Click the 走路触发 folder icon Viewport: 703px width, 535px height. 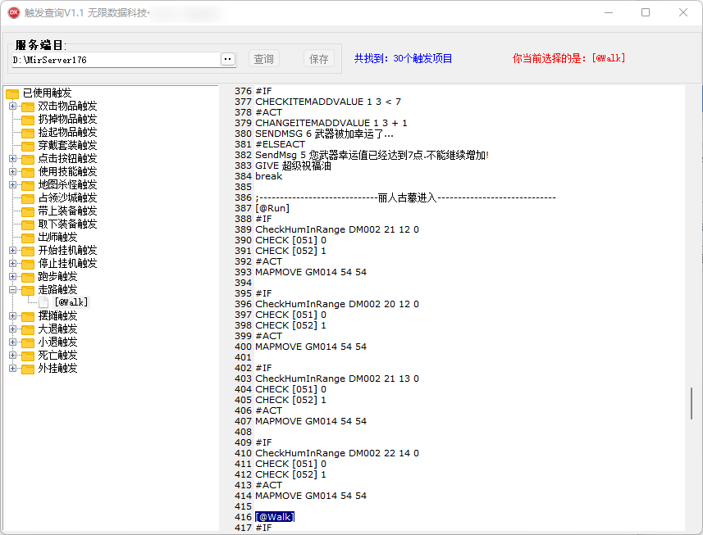tap(28, 290)
